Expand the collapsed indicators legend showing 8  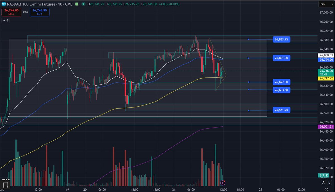click(x=5, y=20)
